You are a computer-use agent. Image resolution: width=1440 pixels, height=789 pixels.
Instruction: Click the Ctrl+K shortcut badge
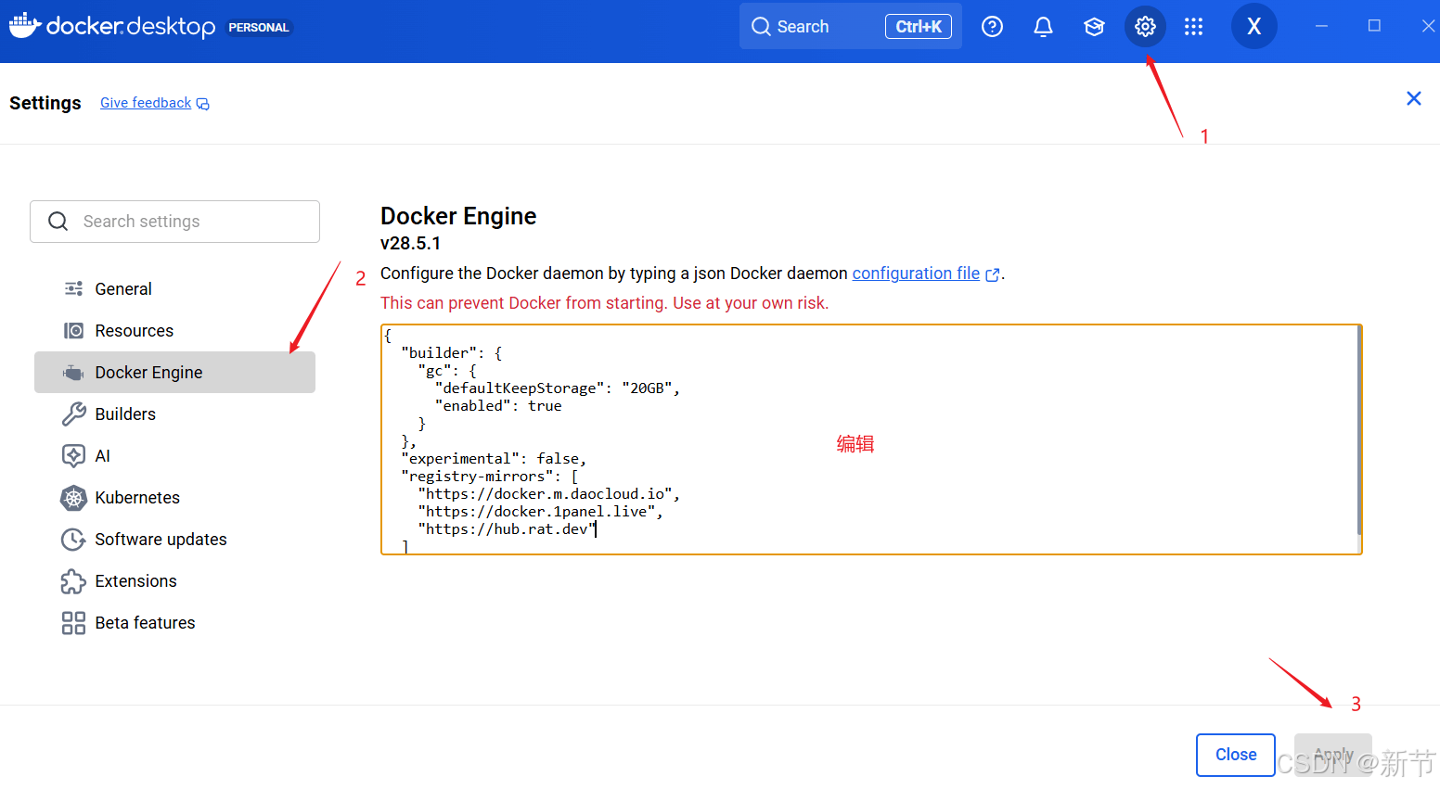(x=919, y=27)
